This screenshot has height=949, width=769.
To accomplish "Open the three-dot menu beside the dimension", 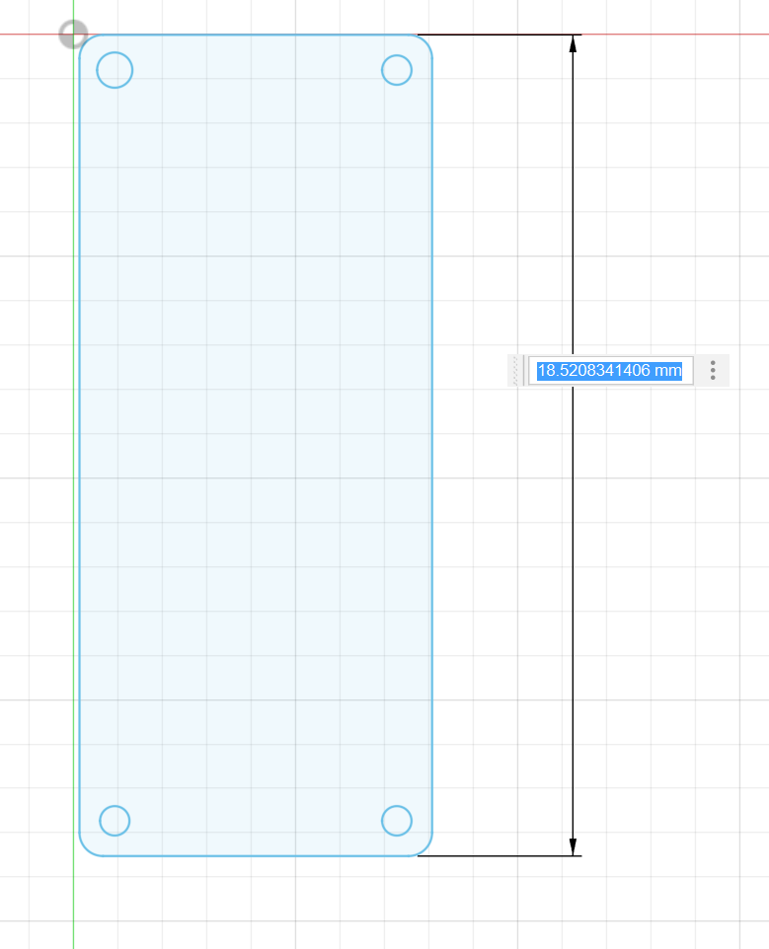I will coord(713,371).
